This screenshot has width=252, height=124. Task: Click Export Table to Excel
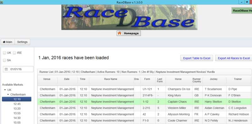197,58
